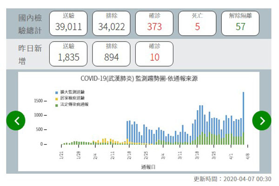This screenshot has height=186, width=279.
Task: Open the total 確診 373 card
Action: pyautogui.click(x=154, y=22)
